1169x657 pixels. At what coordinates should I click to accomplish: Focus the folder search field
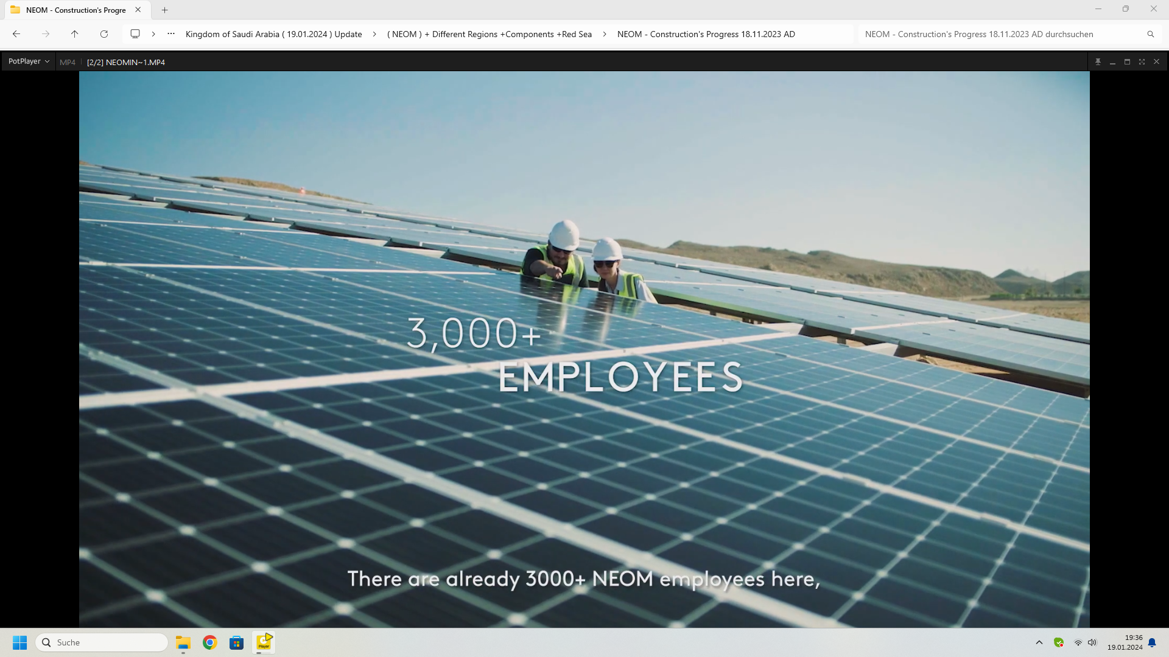[999, 34]
